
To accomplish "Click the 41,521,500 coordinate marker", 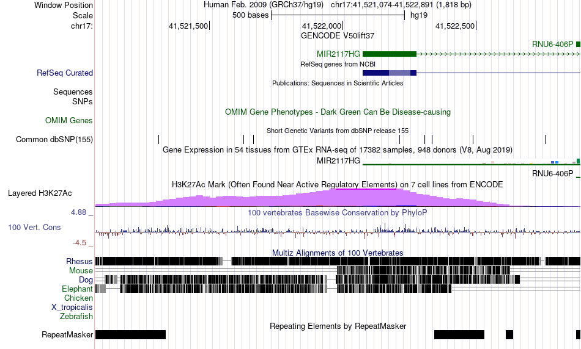I will [188, 26].
